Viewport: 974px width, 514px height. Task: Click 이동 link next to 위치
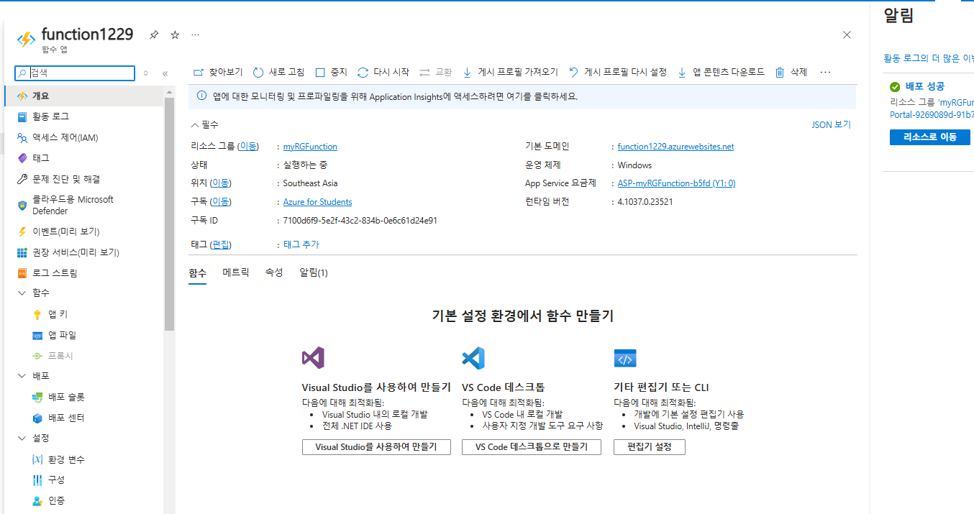coord(221,183)
